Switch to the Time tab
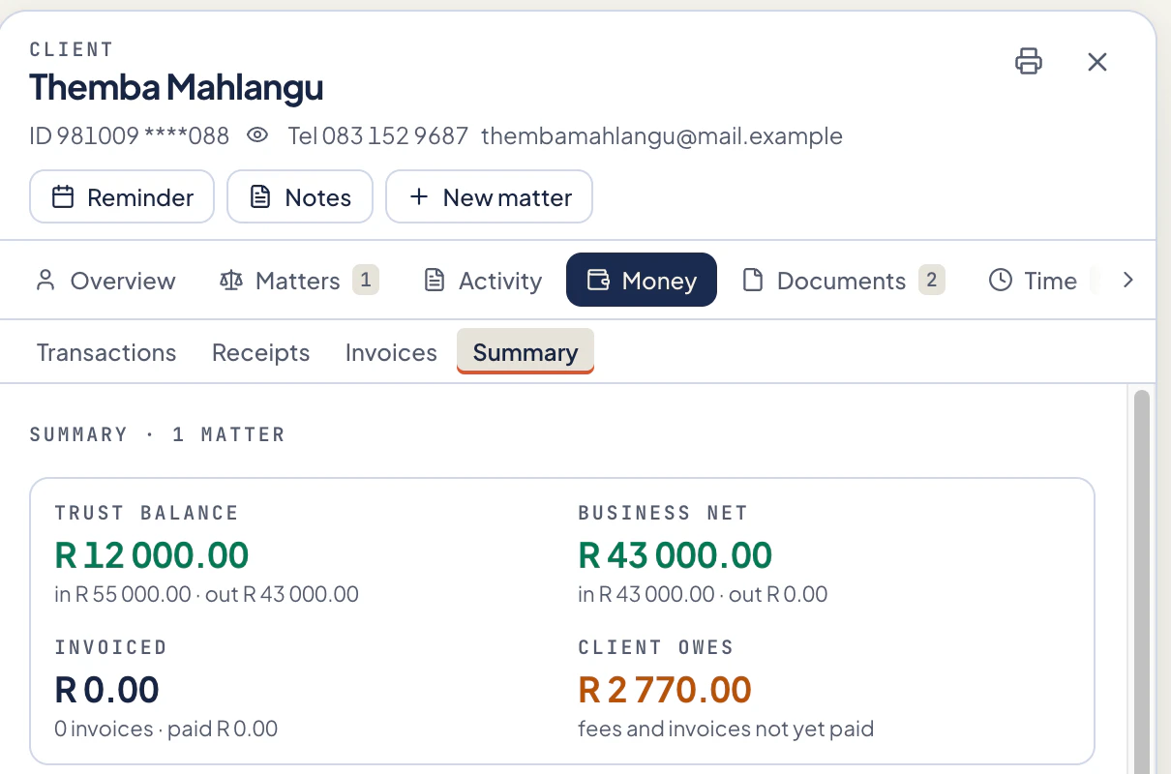 (x=1033, y=281)
